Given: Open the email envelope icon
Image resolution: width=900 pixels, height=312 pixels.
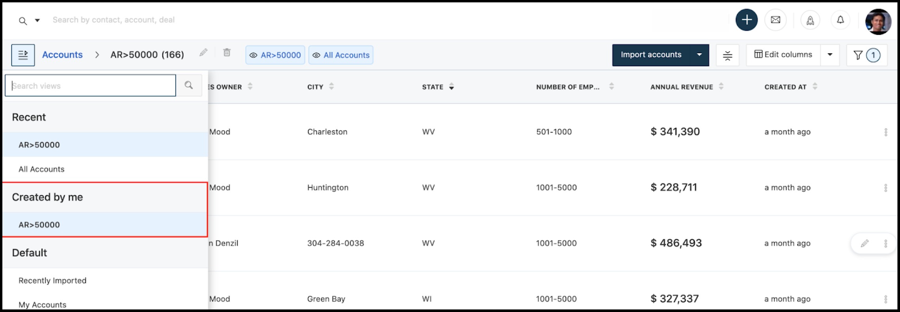Looking at the screenshot, I should click(775, 20).
